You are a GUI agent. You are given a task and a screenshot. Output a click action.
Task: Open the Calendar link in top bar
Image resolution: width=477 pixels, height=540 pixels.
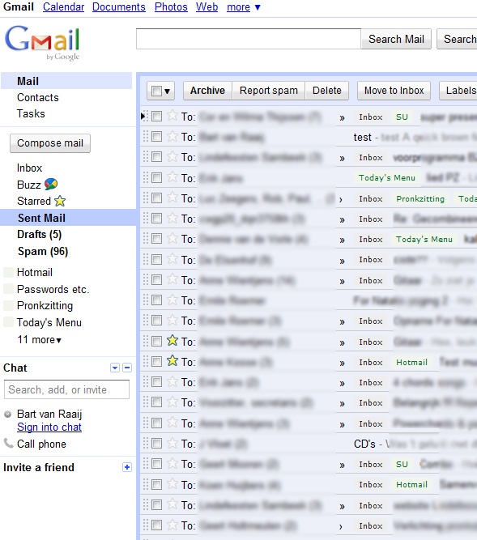click(x=64, y=7)
